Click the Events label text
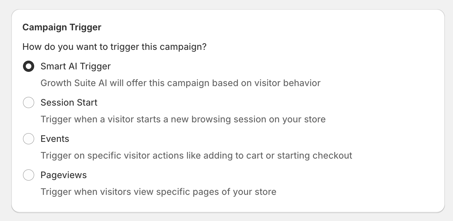 55,139
